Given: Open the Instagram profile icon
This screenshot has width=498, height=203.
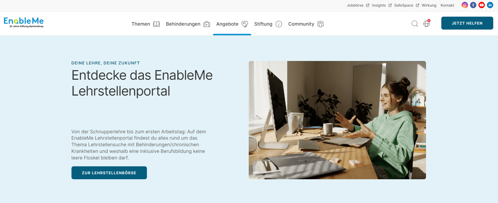Looking at the screenshot, I should coord(465,5).
